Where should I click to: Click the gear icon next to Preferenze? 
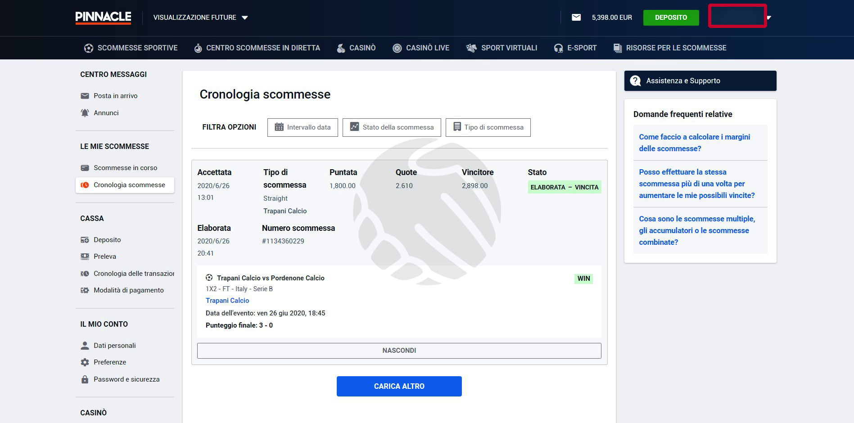[85, 362]
